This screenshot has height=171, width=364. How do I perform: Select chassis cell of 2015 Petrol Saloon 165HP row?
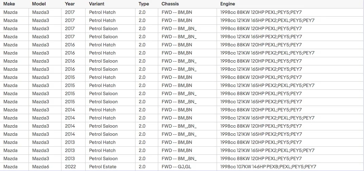187,102
